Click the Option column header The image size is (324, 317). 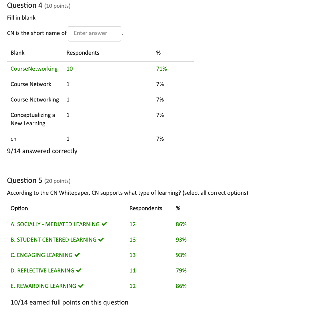coord(19,208)
